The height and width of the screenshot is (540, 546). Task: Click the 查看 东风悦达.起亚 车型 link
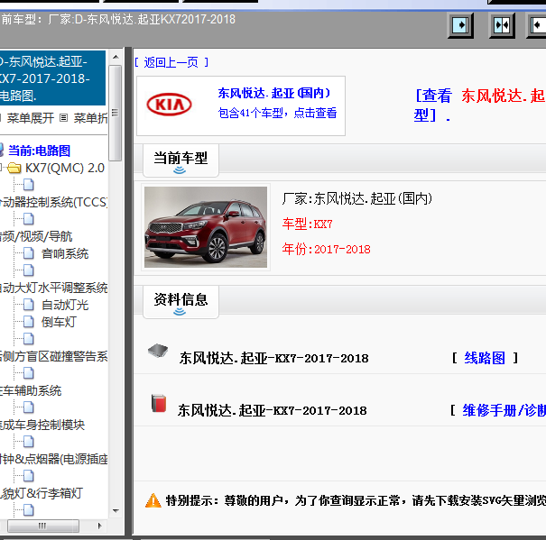click(480, 105)
